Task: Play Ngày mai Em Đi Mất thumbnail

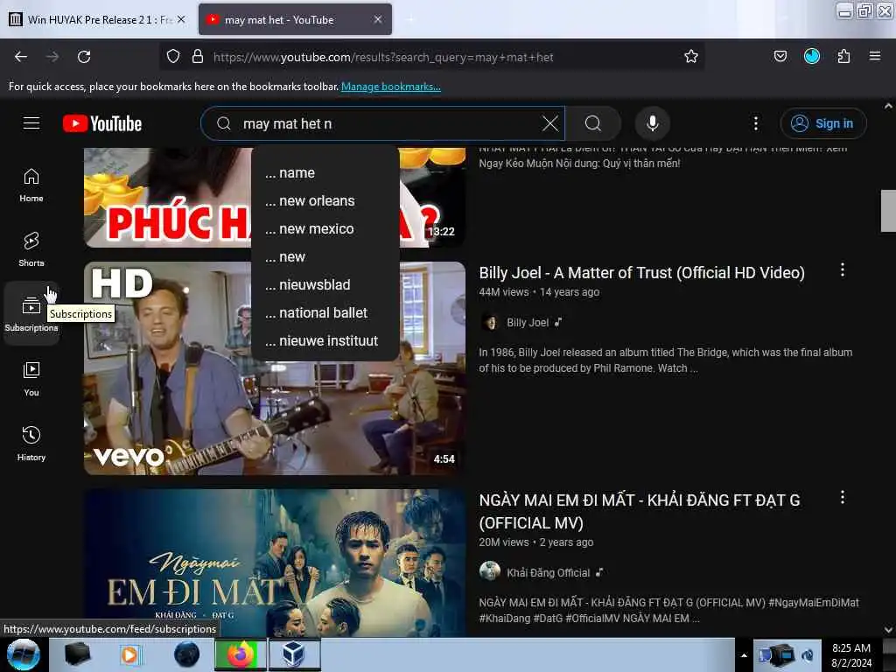Action: tap(274, 563)
